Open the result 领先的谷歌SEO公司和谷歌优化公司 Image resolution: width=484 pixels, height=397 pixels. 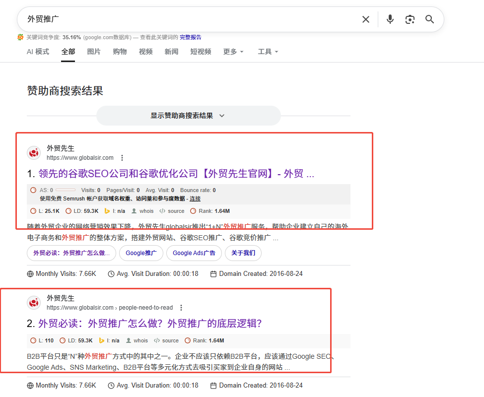pyautogui.click(x=176, y=174)
